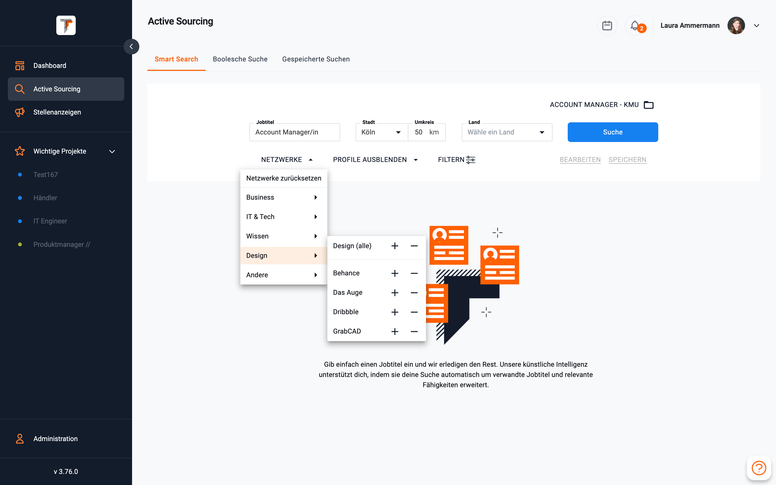Click Bearbeiten link
The image size is (776, 485).
coord(580,160)
